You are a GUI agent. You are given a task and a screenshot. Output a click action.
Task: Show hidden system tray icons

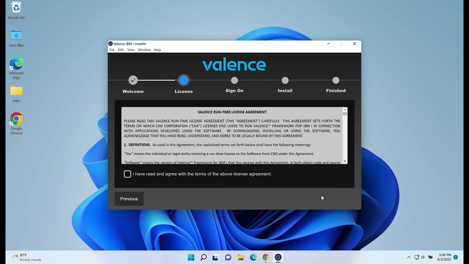[x=409, y=257]
